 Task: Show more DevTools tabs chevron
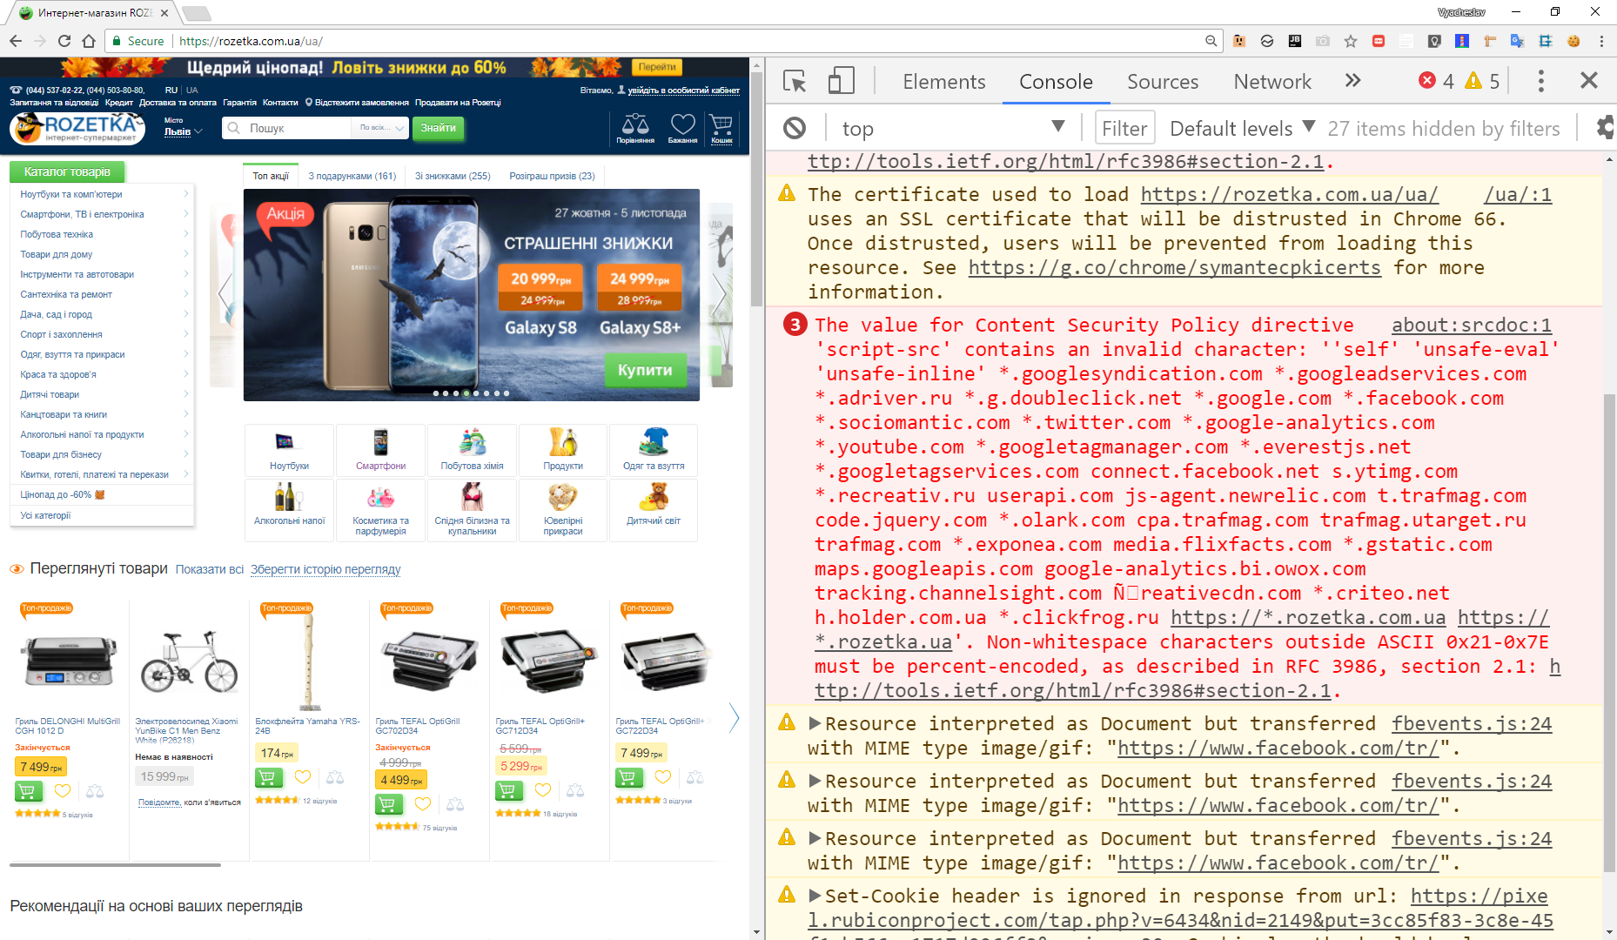click(1352, 81)
